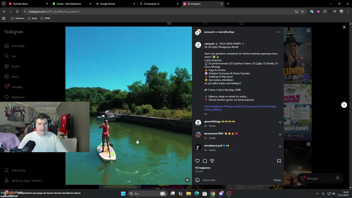Click the #PatagonyaWorld hashtag
This screenshot has height=198, width=352.
click(234, 106)
